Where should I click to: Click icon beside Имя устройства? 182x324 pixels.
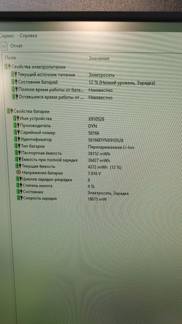[16, 118]
